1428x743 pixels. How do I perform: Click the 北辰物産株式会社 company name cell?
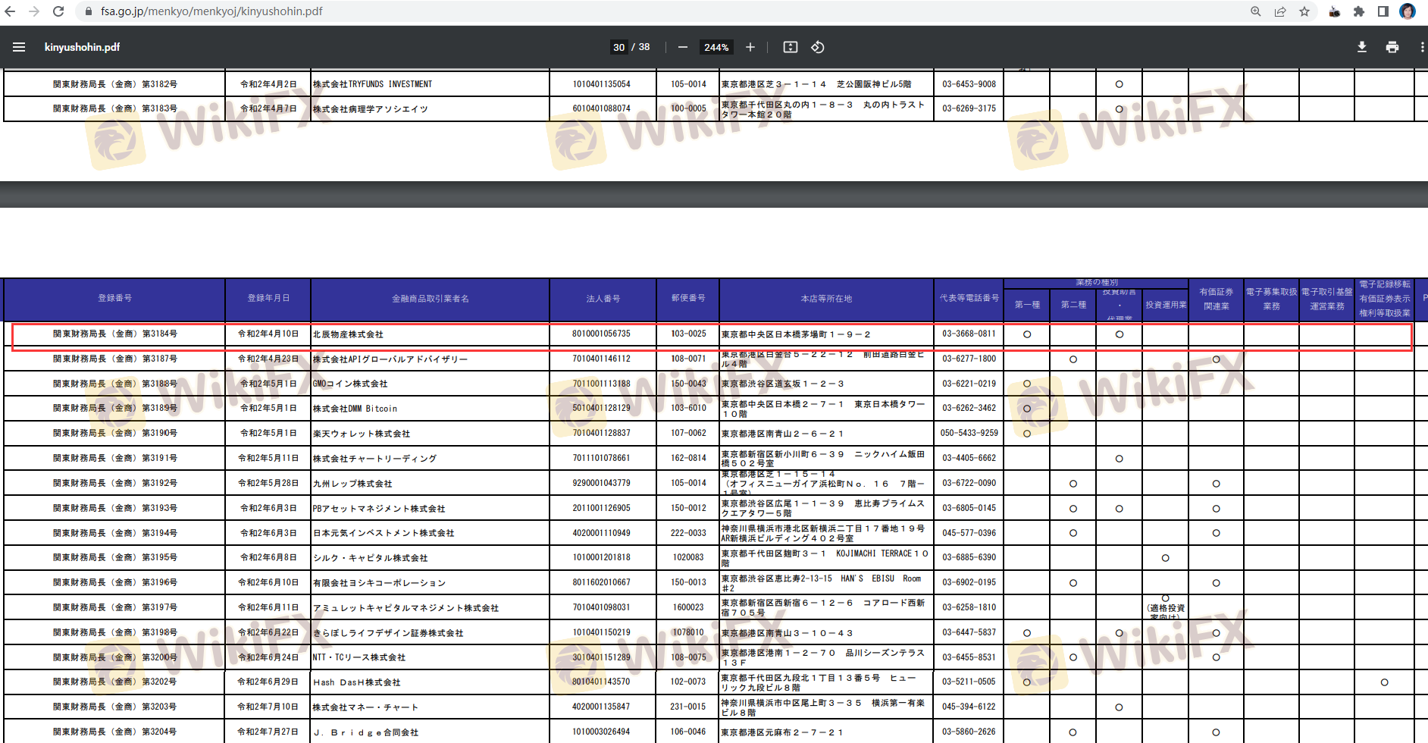[x=349, y=334]
